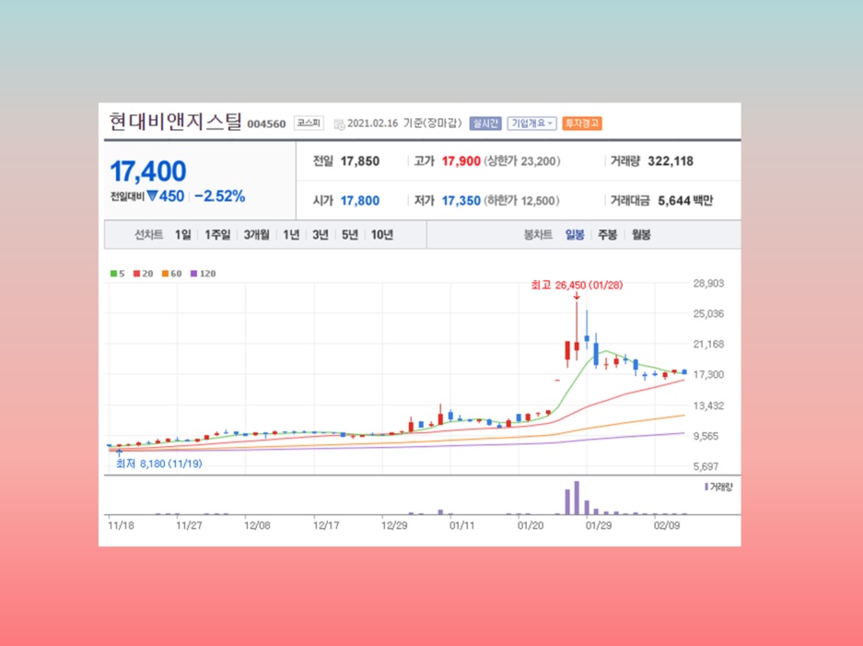Click the 11/27 date axis label
The height and width of the screenshot is (646, 863).
click(x=189, y=526)
